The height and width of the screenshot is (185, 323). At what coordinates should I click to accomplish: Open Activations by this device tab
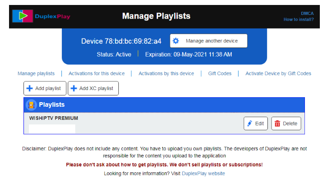(166, 73)
